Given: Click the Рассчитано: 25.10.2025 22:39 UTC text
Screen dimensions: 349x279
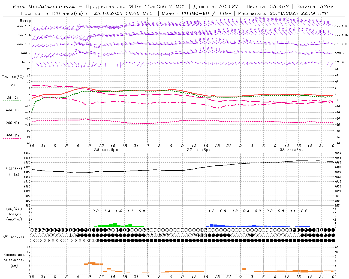Looking at the screenshot, I should pos(283,13).
